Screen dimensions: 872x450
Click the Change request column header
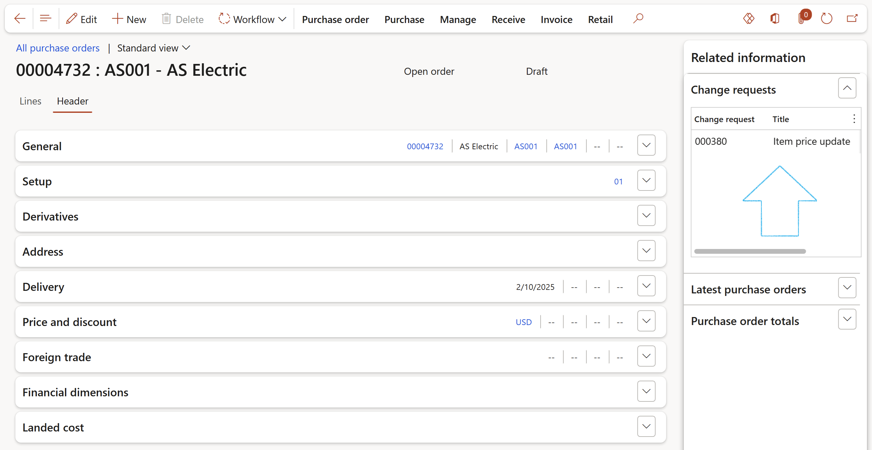(724, 119)
